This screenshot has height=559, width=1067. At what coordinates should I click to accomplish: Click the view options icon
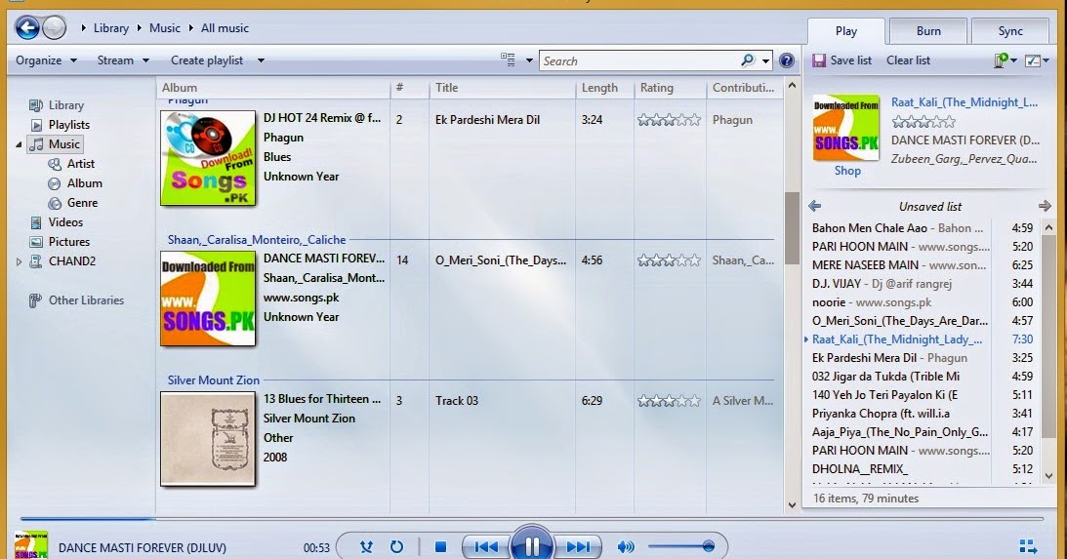pyautogui.click(x=508, y=60)
